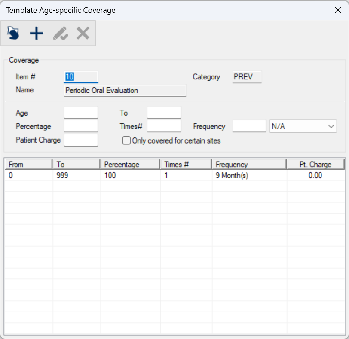Click the plus icon to add coverage

(37, 33)
